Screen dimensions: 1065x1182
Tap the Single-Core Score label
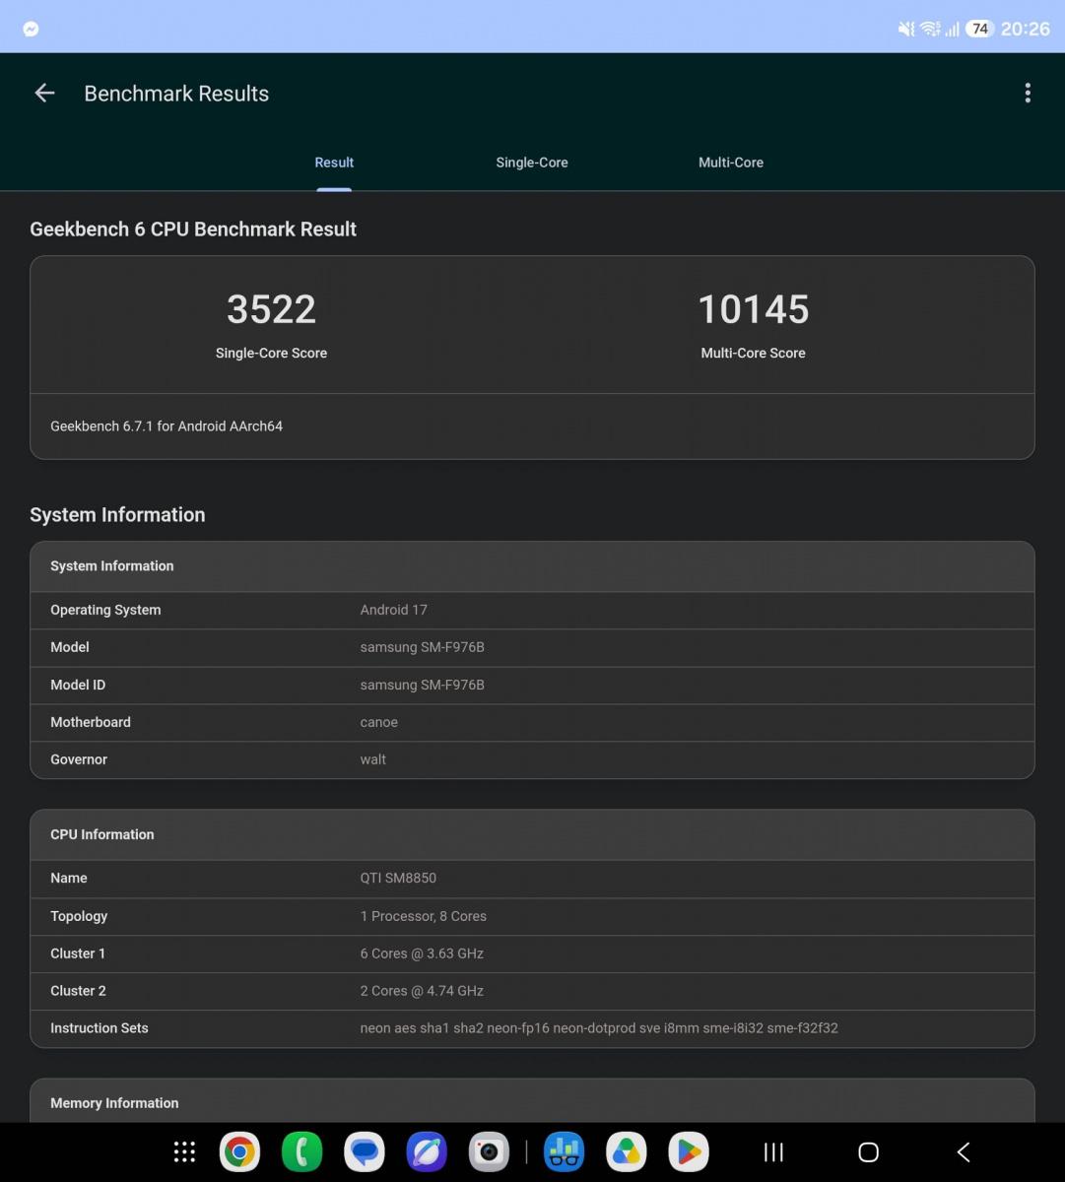pyautogui.click(x=271, y=353)
